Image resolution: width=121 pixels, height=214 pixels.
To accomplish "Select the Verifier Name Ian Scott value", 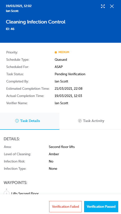I will pos(61,103).
